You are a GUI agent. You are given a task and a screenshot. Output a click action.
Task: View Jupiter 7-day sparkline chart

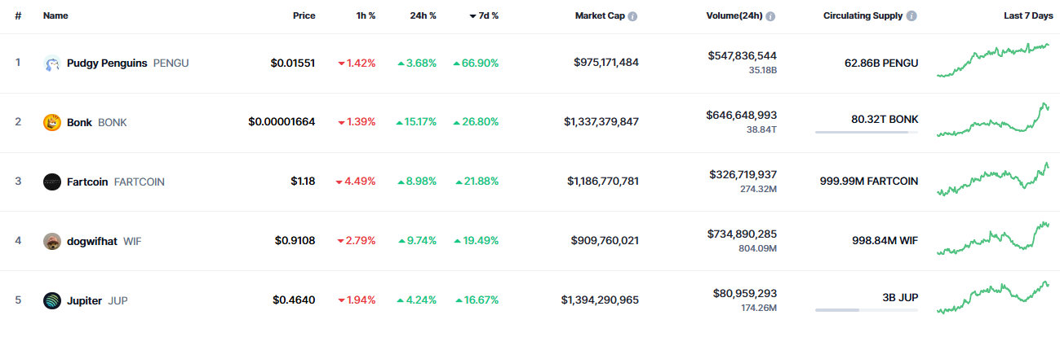click(994, 298)
